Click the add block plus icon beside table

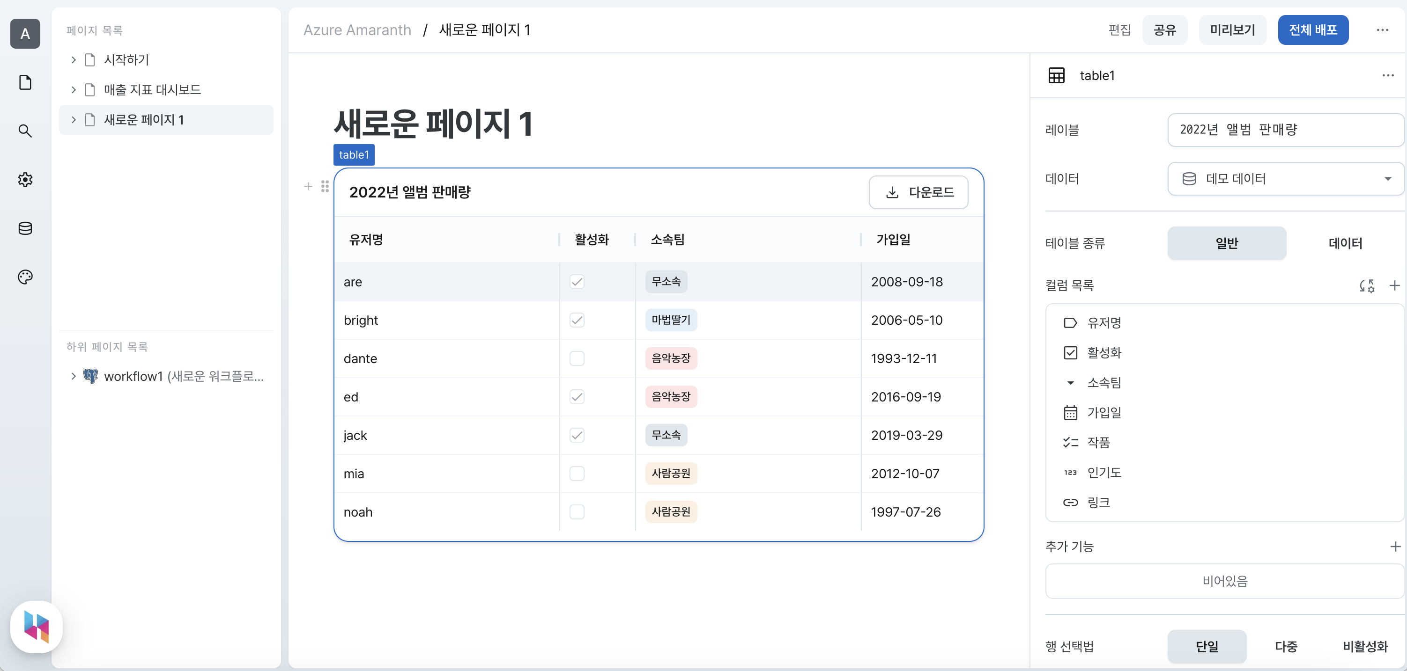click(x=308, y=187)
